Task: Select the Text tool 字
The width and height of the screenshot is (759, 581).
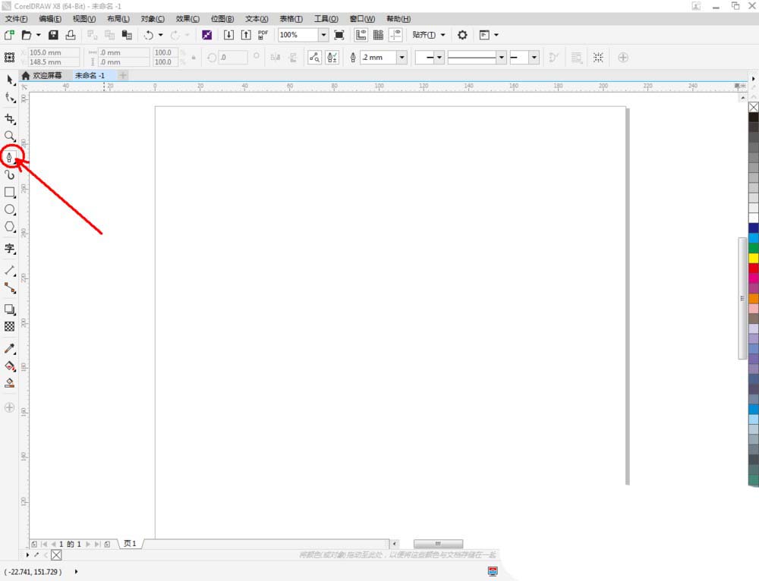Action: pos(10,249)
